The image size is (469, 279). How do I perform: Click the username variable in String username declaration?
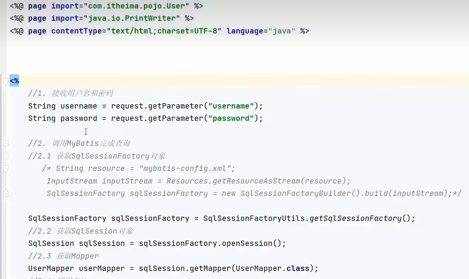[x=79, y=106]
